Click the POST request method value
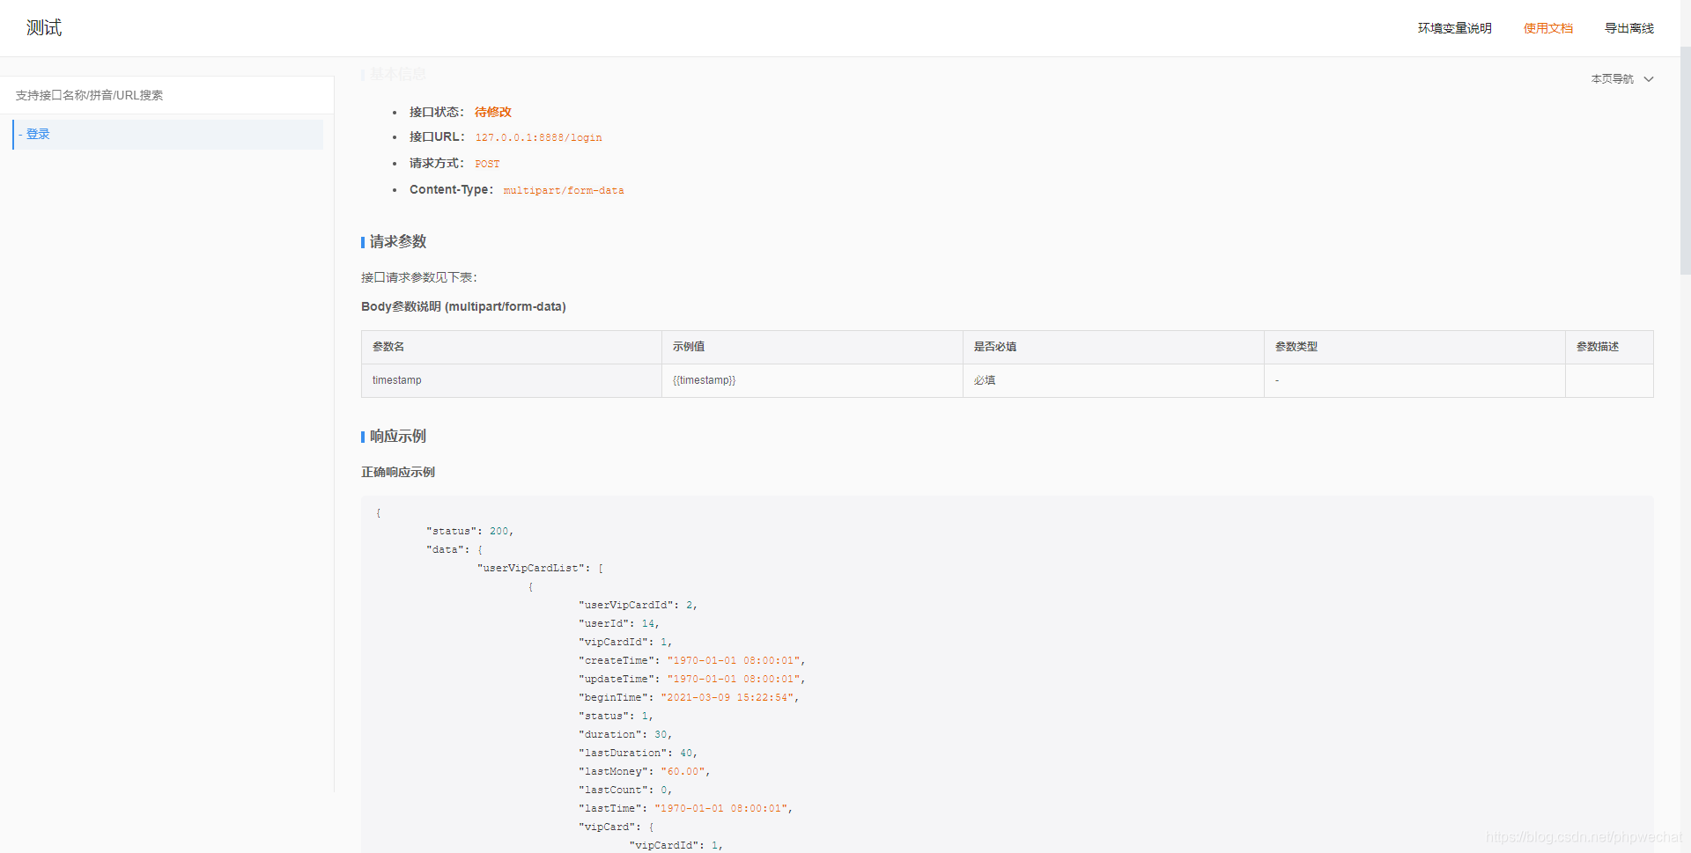 click(x=487, y=164)
